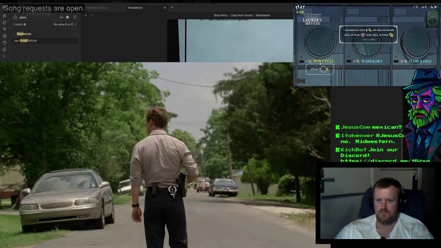The width and height of the screenshot is (441, 248).
Task: Click the ESC key icon in game
Action: pyautogui.click(x=301, y=81)
